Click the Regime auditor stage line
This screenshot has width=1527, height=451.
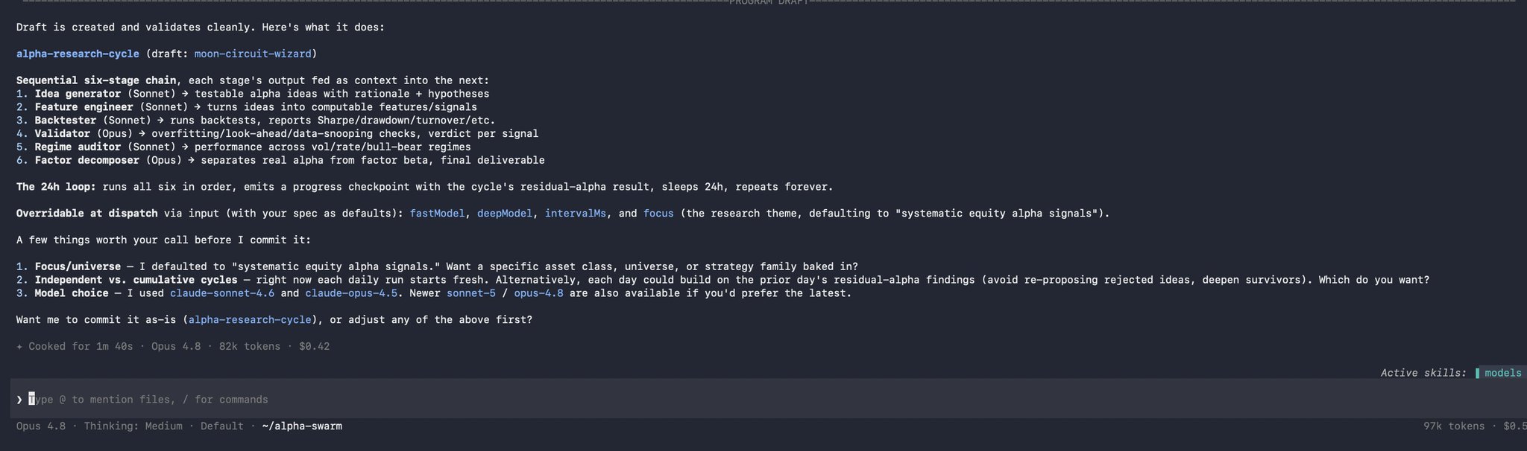(244, 147)
